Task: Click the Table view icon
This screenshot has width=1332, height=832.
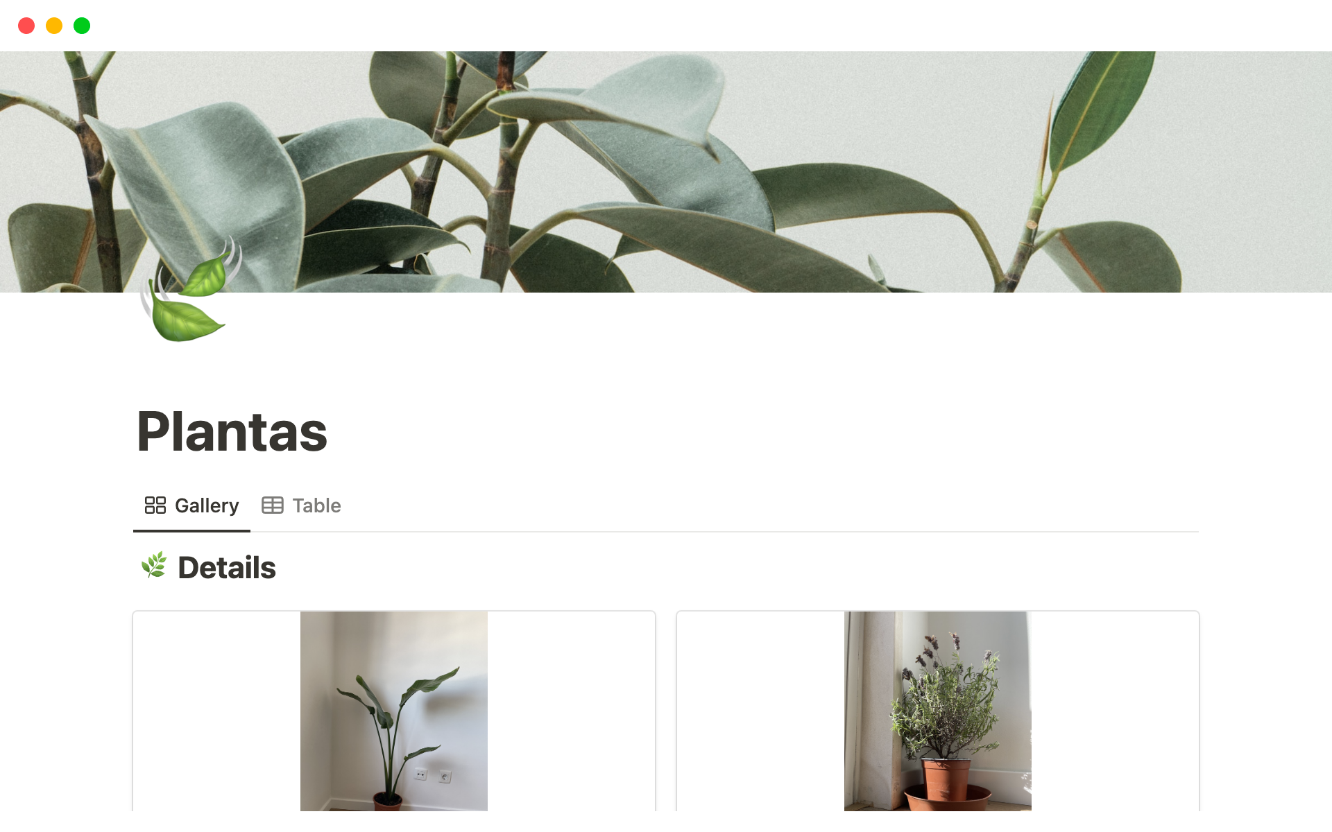Action: click(x=273, y=505)
